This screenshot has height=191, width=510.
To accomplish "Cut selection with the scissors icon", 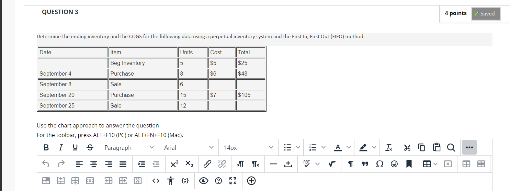I will click(x=407, y=148).
